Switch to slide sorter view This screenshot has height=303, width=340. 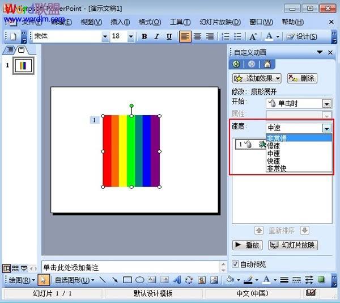[x=15, y=269]
